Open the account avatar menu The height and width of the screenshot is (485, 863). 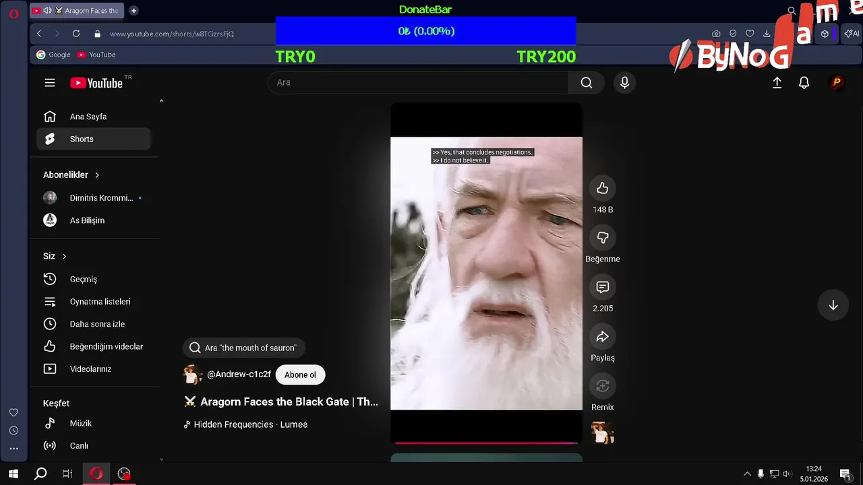tap(837, 82)
